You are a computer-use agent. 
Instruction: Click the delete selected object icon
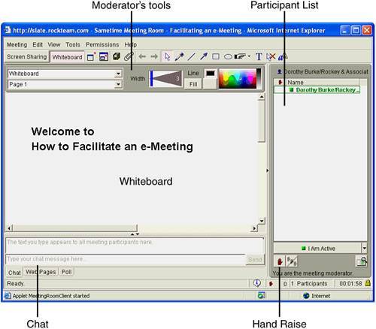pyautogui.click(x=271, y=56)
